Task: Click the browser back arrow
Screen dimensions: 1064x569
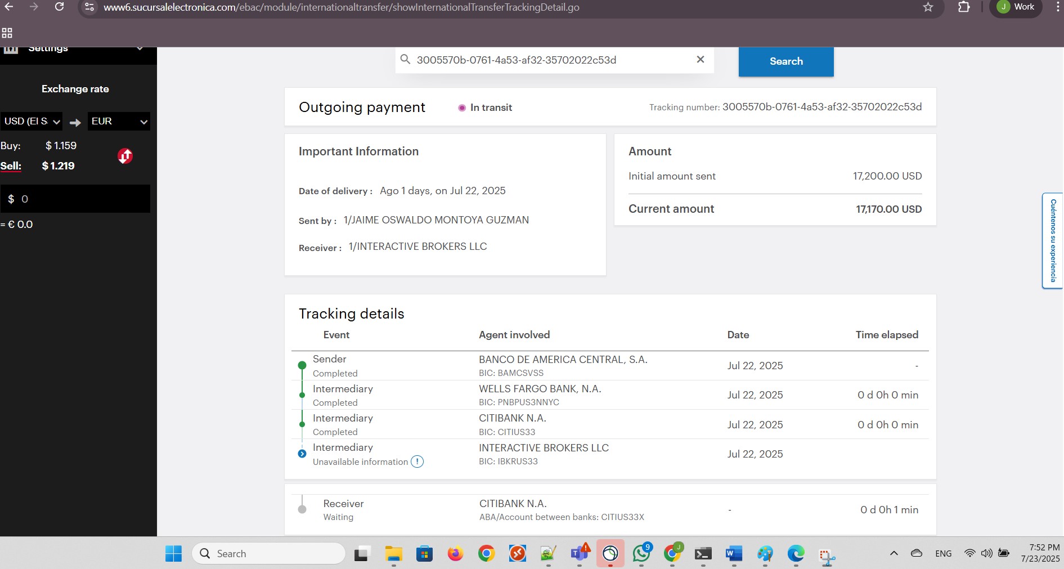Action: [9, 7]
